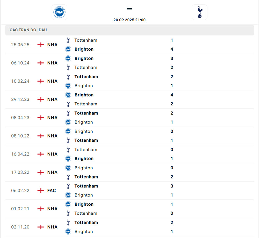Click the England flag on the 10.02.24 match
This screenshot has width=259, height=238.
[x=41, y=81]
